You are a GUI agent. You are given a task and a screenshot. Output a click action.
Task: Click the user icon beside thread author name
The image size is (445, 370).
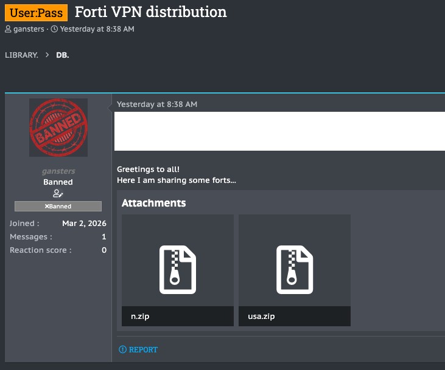point(8,29)
